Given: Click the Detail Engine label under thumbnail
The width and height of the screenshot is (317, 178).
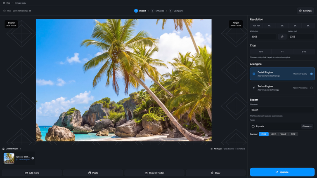Looking at the screenshot, I should pyautogui.click(x=24, y=159).
